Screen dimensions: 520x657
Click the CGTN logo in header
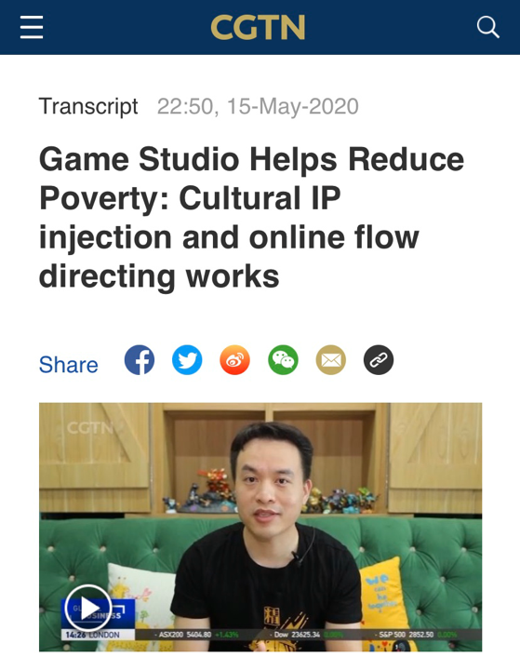pyautogui.click(x=258, y=27)
